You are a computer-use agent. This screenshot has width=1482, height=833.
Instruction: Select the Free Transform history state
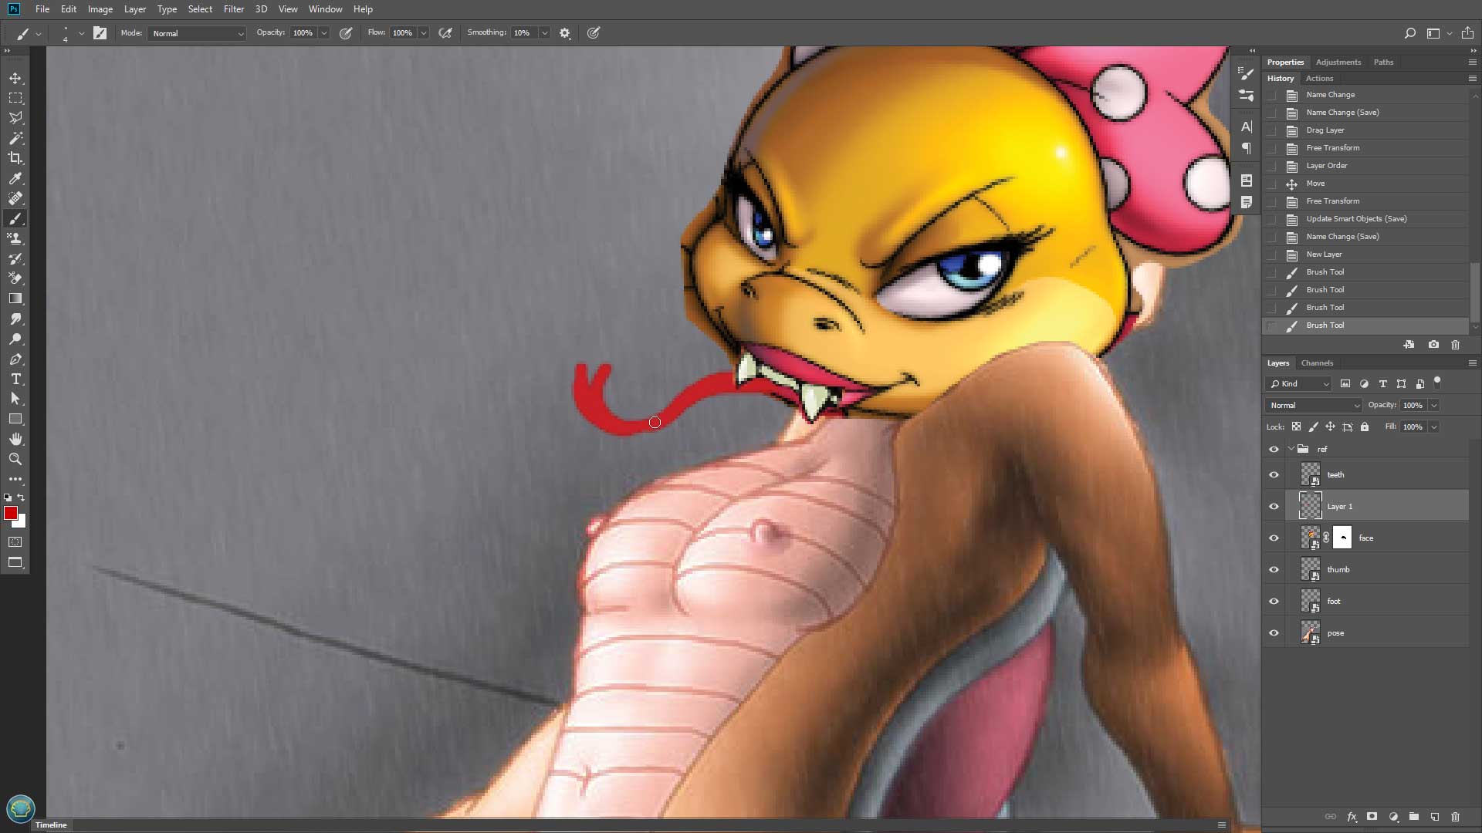(1332, 148)
